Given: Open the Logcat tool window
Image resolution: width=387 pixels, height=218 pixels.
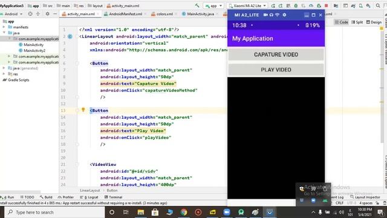Looking at the screenshot, I should click(89, 197).
